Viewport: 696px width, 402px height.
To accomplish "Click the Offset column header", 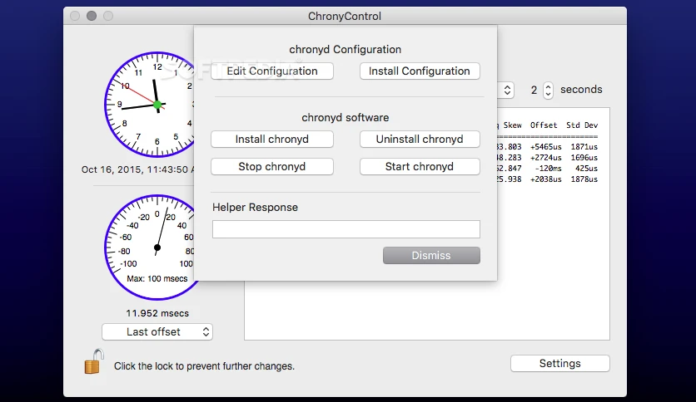I will (x=544, y=125).
